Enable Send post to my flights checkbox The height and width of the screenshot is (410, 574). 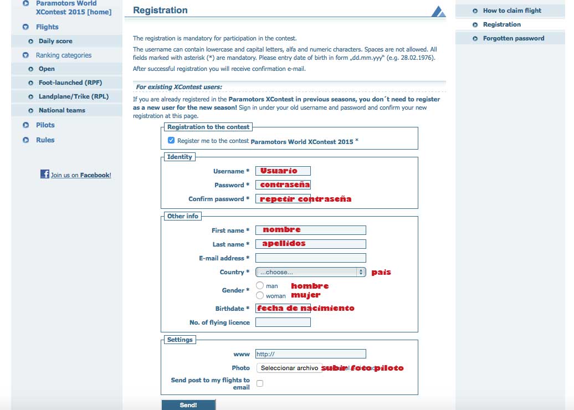point(260,383)
